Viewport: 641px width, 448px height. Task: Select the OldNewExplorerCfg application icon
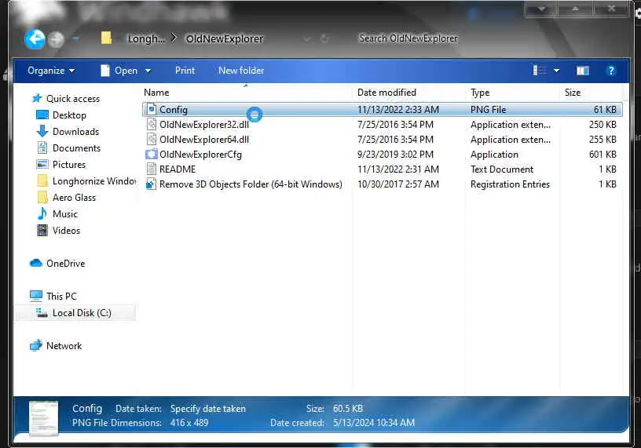[152, 155]
